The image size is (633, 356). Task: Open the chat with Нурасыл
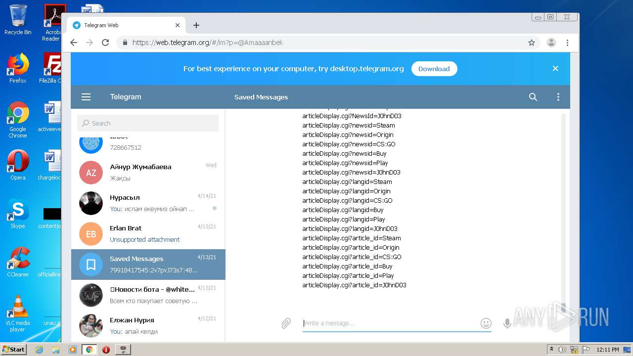click(x=148, y=203)
